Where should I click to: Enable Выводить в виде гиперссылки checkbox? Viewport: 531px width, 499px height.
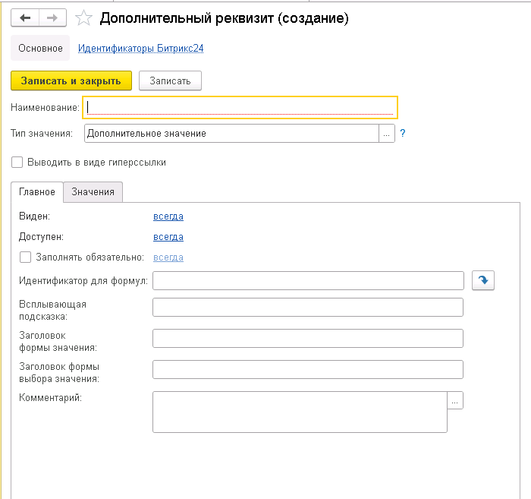point(17,162)
